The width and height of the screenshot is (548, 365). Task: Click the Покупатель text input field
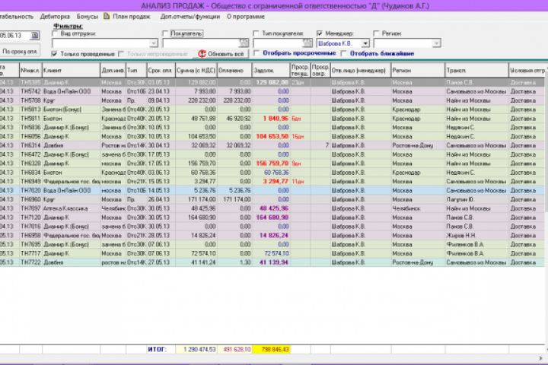click(x=201, y=43)
